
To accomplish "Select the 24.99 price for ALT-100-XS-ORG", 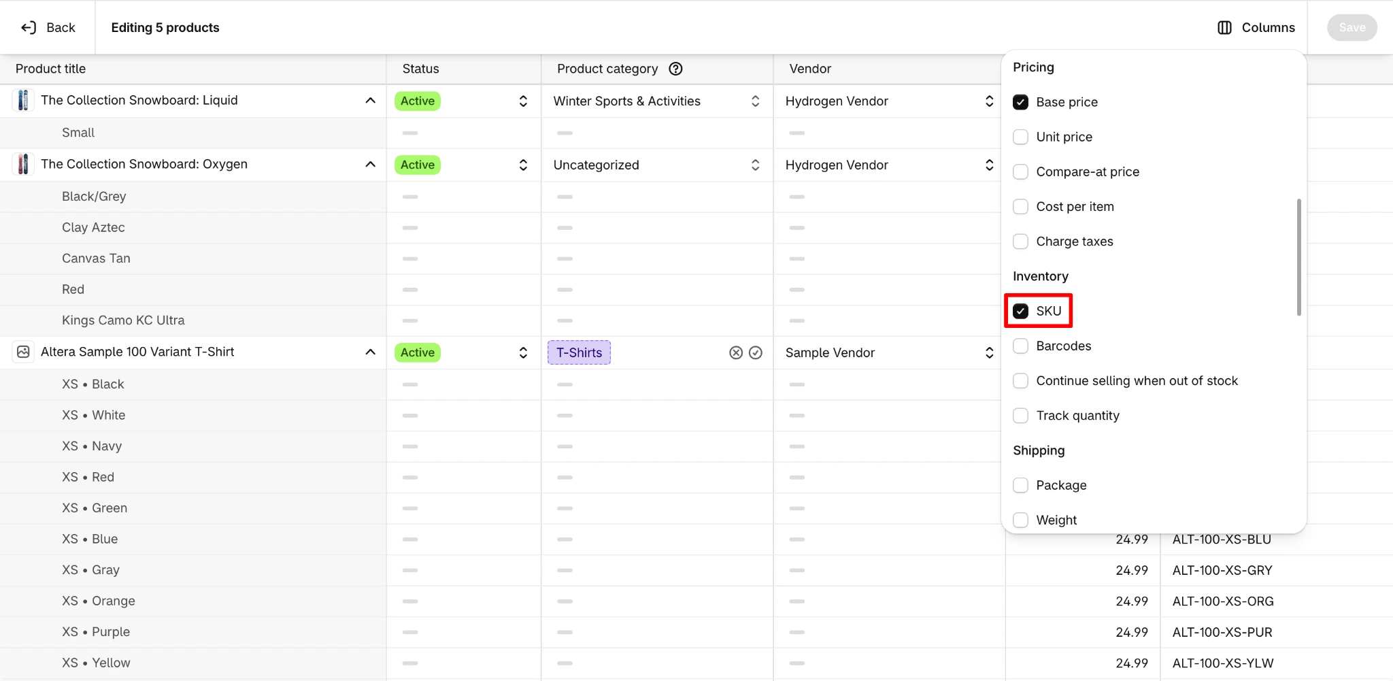I will pos(1084,601).
